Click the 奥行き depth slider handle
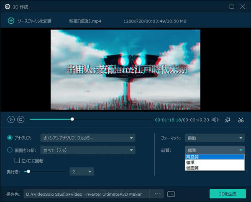This screenshot has width=251, height=202. pos(28,172)
